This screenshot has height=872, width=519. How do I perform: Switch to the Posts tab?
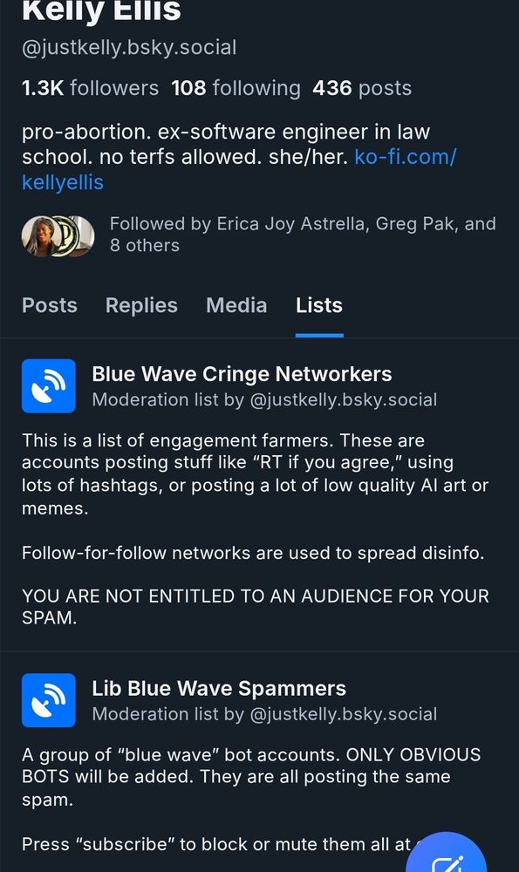pyautogui.click(x=49, y=305)
